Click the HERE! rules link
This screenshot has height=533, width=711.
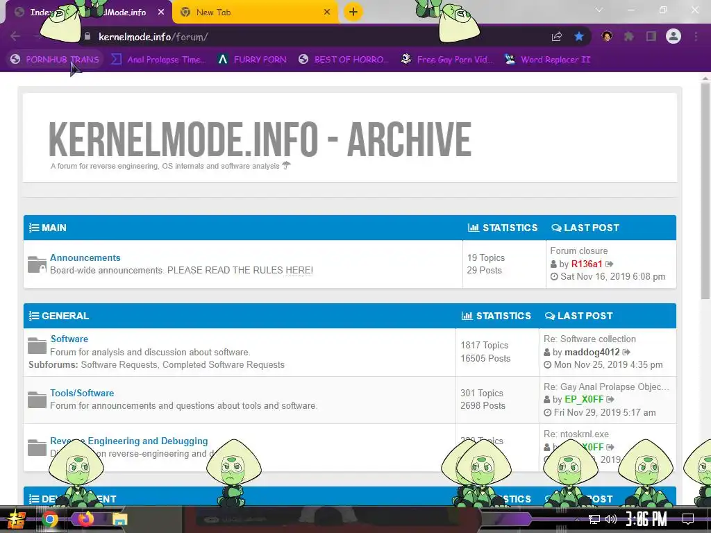pyautogui.click(x=299, y=270)
